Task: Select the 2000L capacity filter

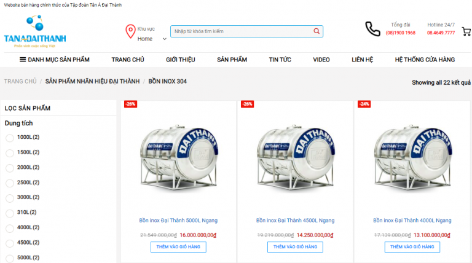Action: tap(10, 168)
